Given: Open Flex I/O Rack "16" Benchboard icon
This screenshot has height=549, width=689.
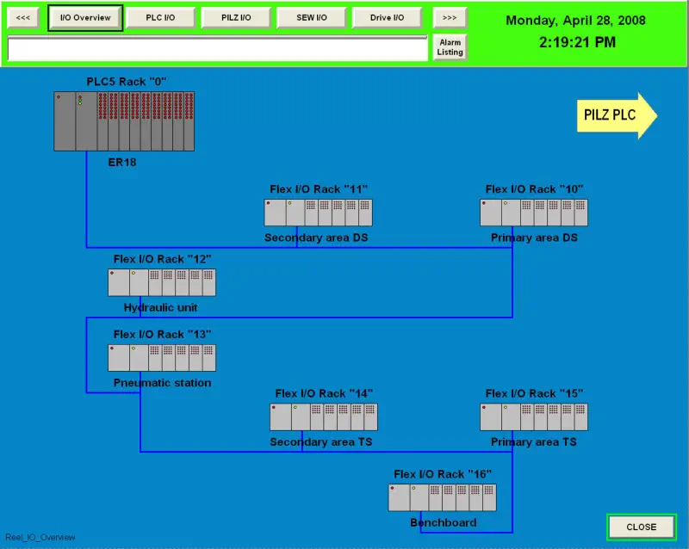Looking at the screenshot, I should click(443, 497).
